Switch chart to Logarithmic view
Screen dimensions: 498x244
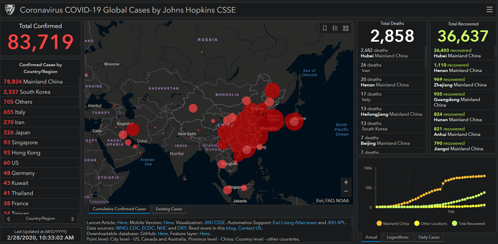398,237
